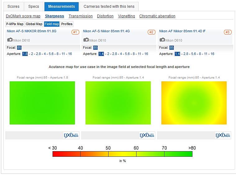This screenshot has height=176, width=236.
Task: Open Chromatic aberration section
Action: click(x=157, y=16)
